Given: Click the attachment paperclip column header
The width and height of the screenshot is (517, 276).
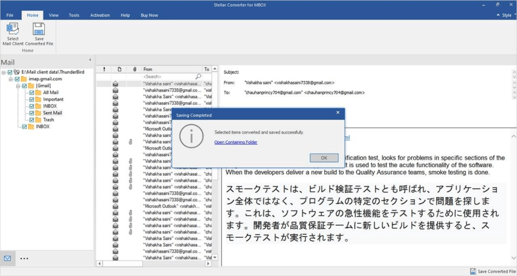Looking at the screenshot, I should point(134,69).
